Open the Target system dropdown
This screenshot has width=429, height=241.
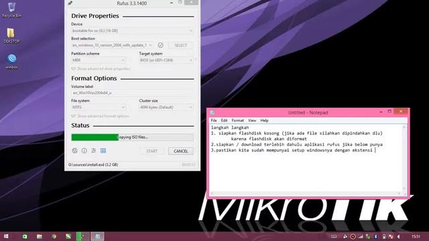click(x=166, y=60)
